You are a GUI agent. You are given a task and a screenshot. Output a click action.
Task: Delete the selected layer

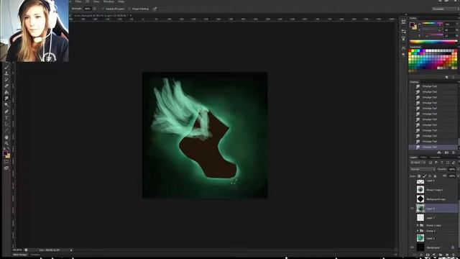click(x=454, y=255)
